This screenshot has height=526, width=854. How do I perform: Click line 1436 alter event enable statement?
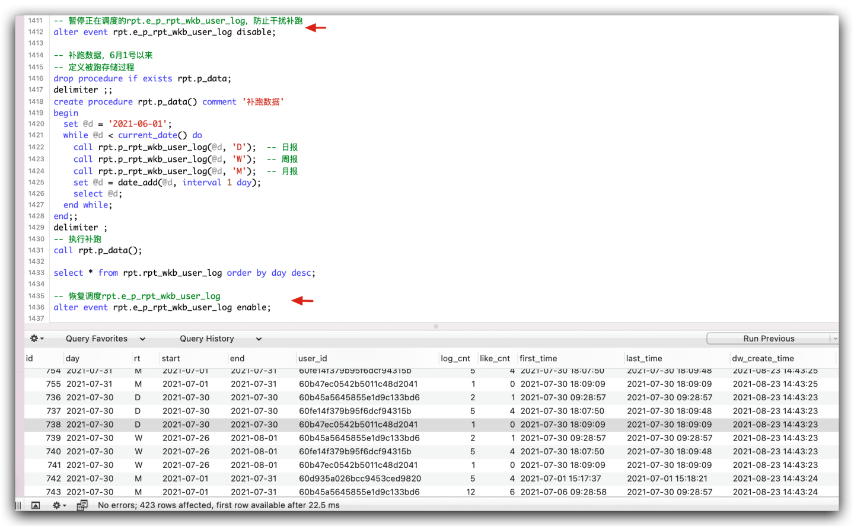(162, 307)
